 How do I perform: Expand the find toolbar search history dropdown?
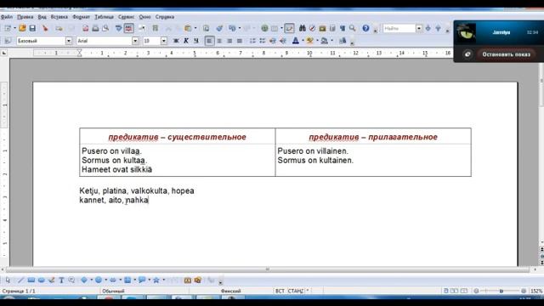point(419,28)
